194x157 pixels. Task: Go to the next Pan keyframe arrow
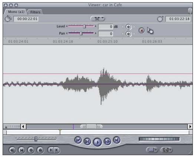[x=134, y=34]
